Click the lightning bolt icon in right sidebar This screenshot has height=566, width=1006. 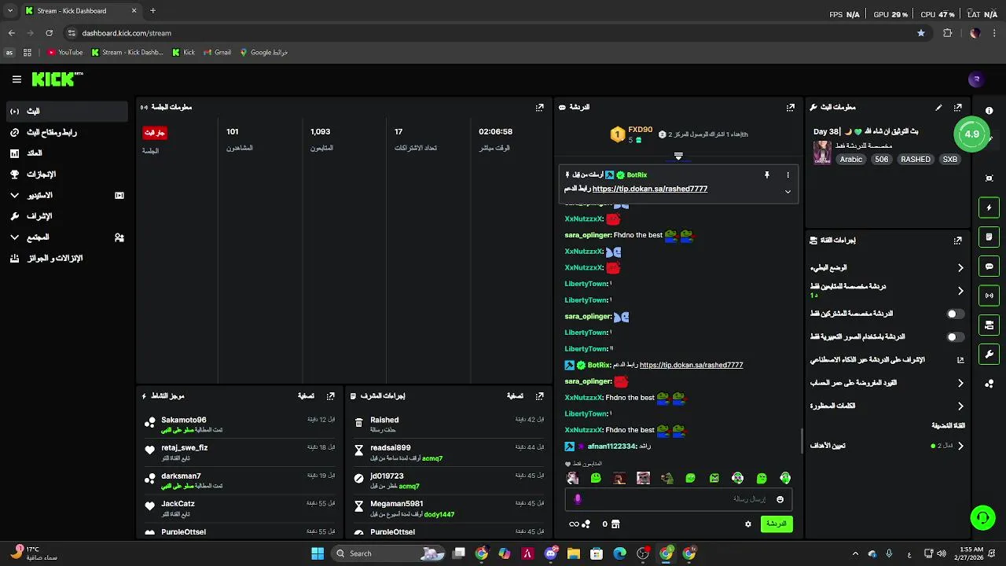pos(989,208)
